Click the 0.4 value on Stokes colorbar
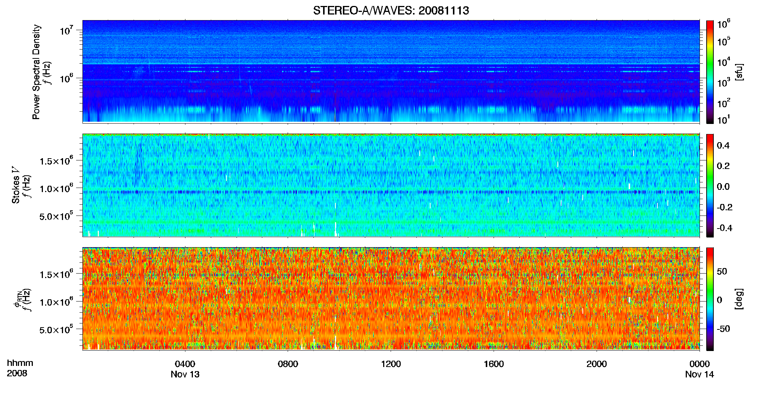The height and width of the screenshot is (402, 782). point(723,146)
